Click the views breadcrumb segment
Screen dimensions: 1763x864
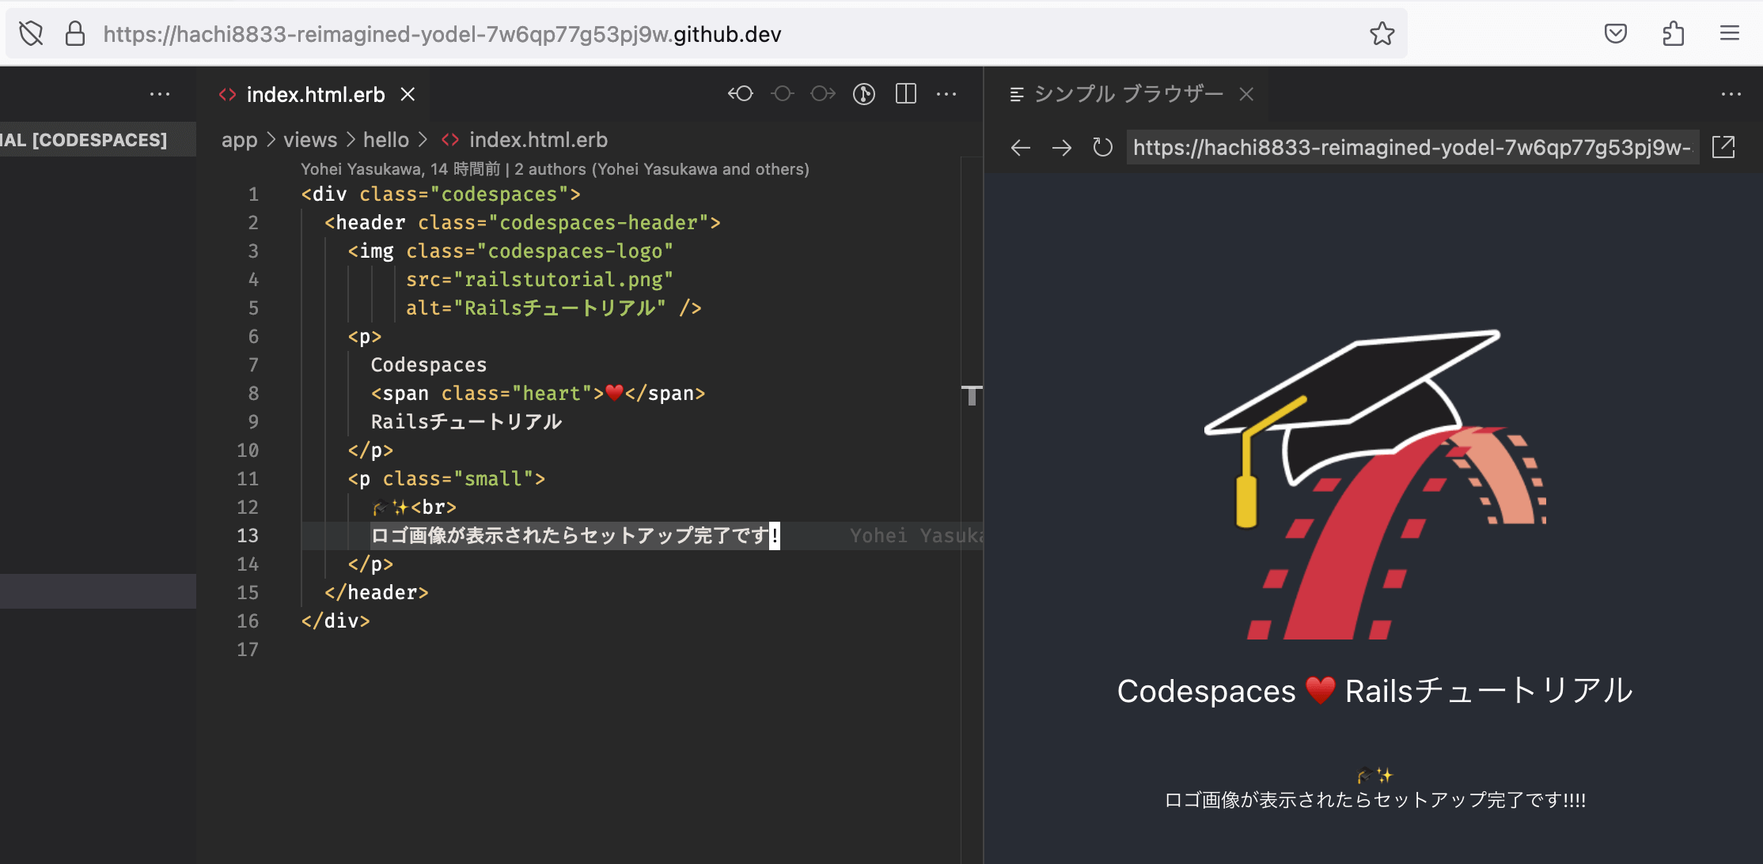(x=310, y=140)
